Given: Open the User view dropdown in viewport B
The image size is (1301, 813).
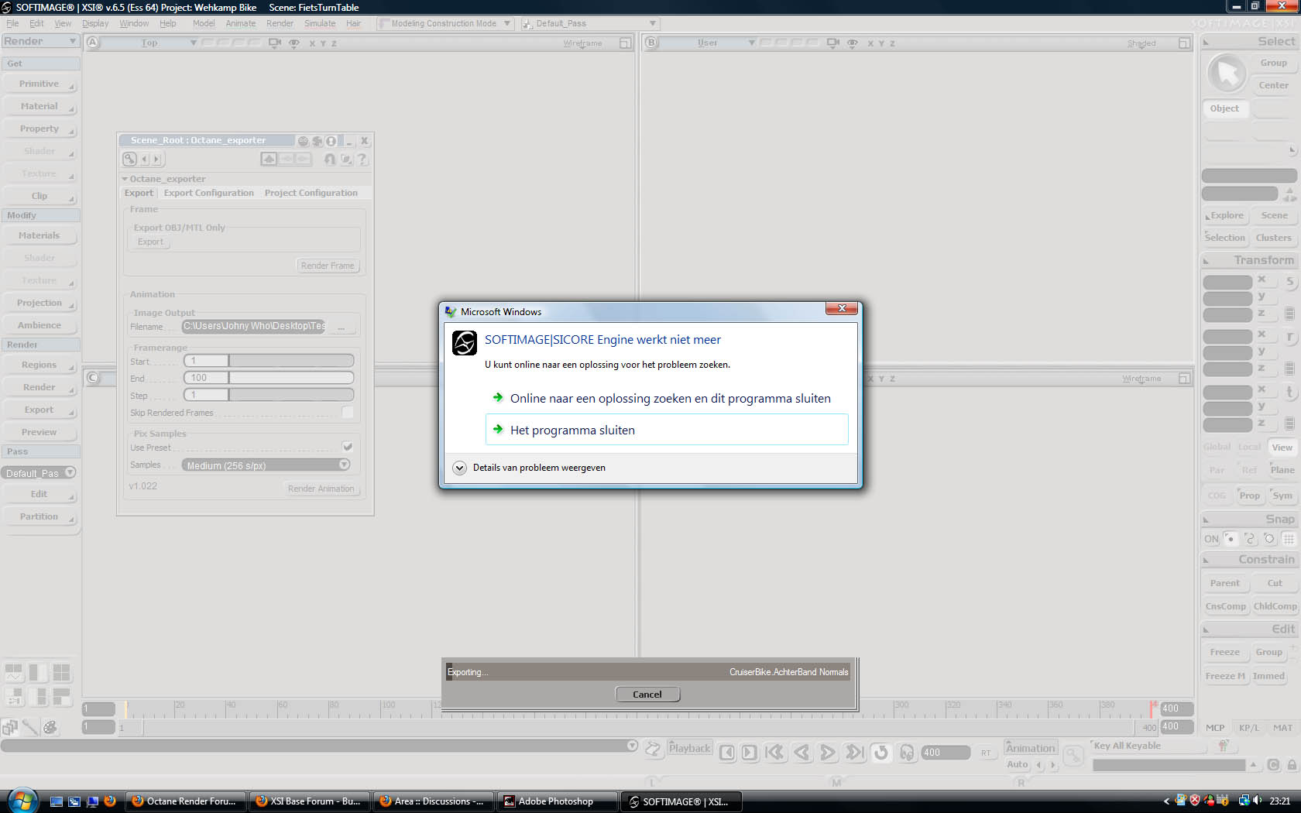Looking at the screenshot, I should click(708, 43).
